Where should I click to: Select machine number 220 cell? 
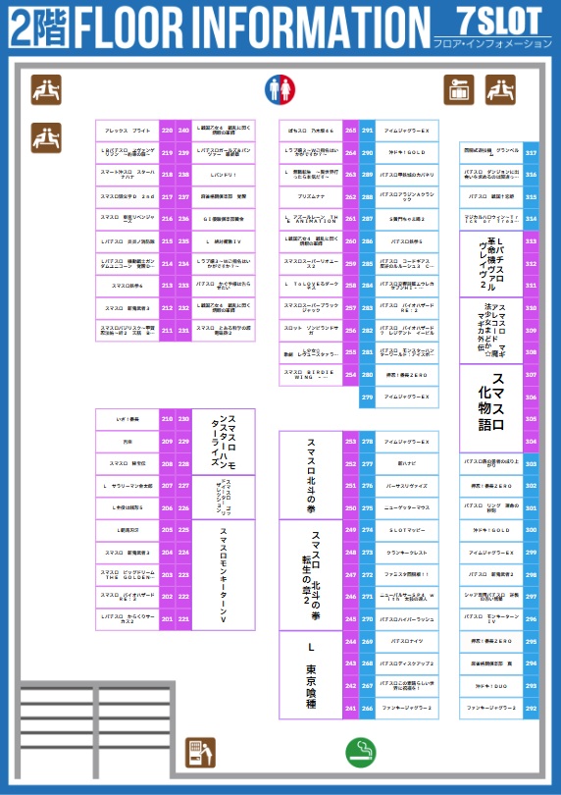(168, 131)
